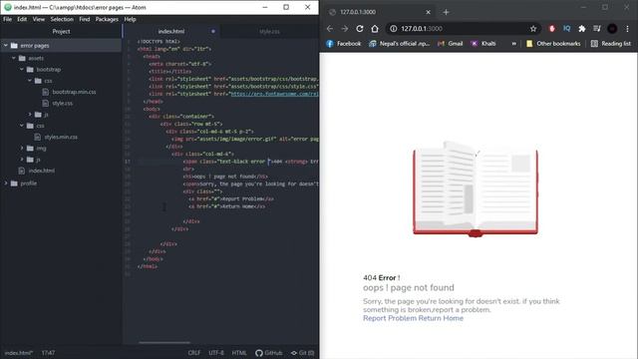This screenshot has width=638, height=359.
Task: Open the GitHub status bar panel
Action: [268, 353]
